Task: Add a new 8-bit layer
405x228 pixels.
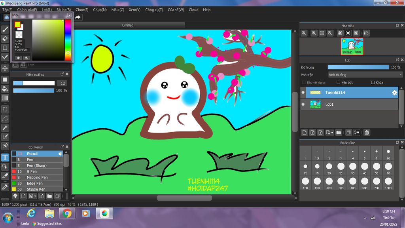Action: tap(312, 133)
